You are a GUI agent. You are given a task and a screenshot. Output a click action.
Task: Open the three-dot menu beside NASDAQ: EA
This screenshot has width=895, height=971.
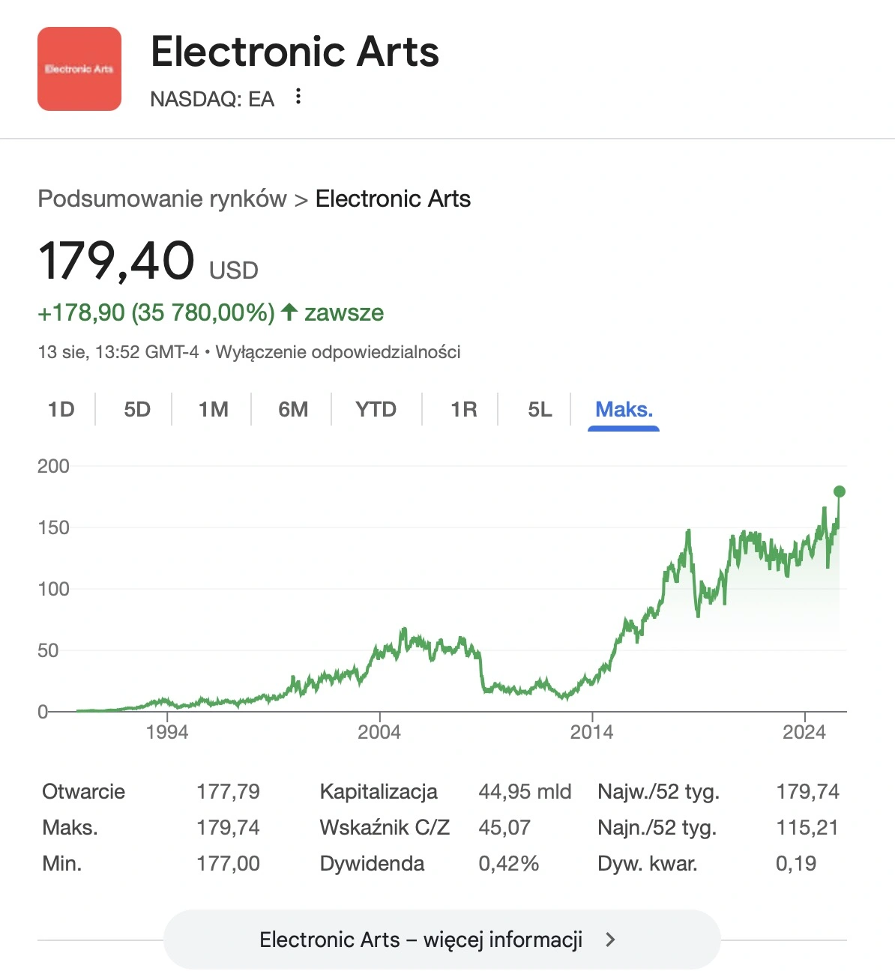click(x=298, y=96)
